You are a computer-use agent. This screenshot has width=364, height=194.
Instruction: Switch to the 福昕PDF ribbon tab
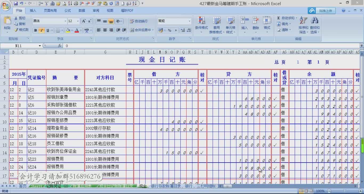127,11
